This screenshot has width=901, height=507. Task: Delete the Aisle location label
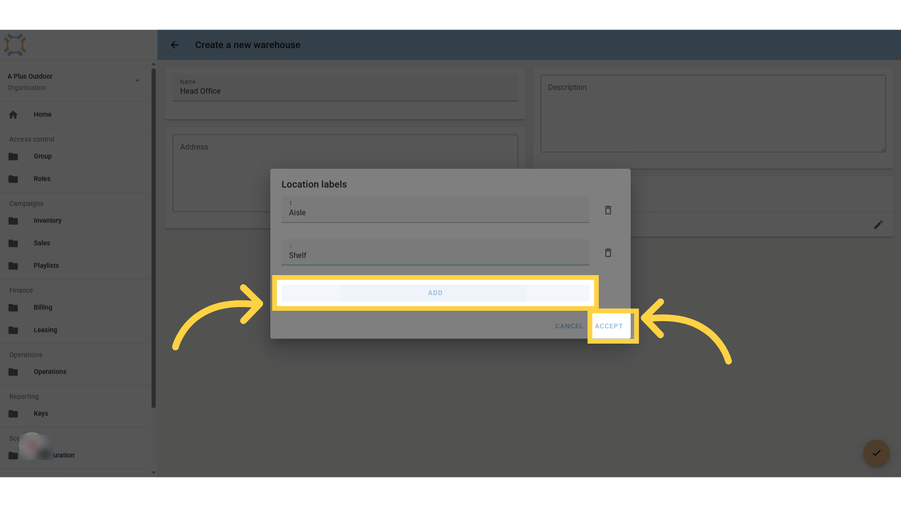coord(608,210)
